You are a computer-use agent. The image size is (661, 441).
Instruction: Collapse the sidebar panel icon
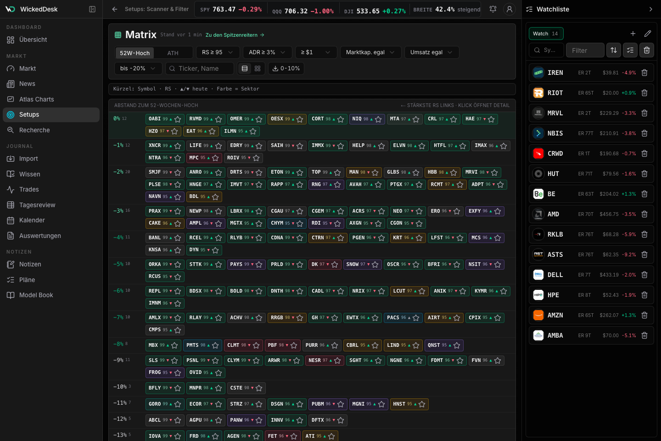coord(92,9)
